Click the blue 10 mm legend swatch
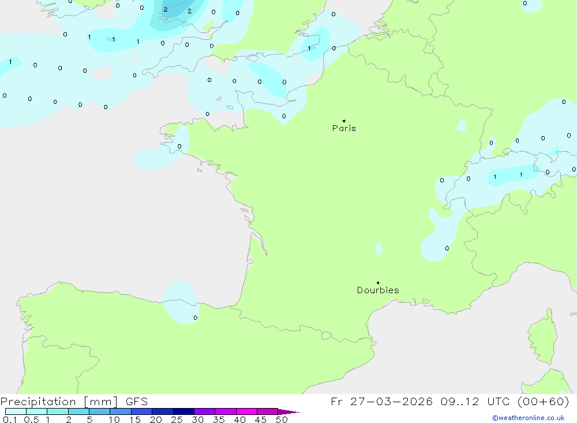Image resolution: width=577 pixels, height=423 pixels. pos(121,411)
